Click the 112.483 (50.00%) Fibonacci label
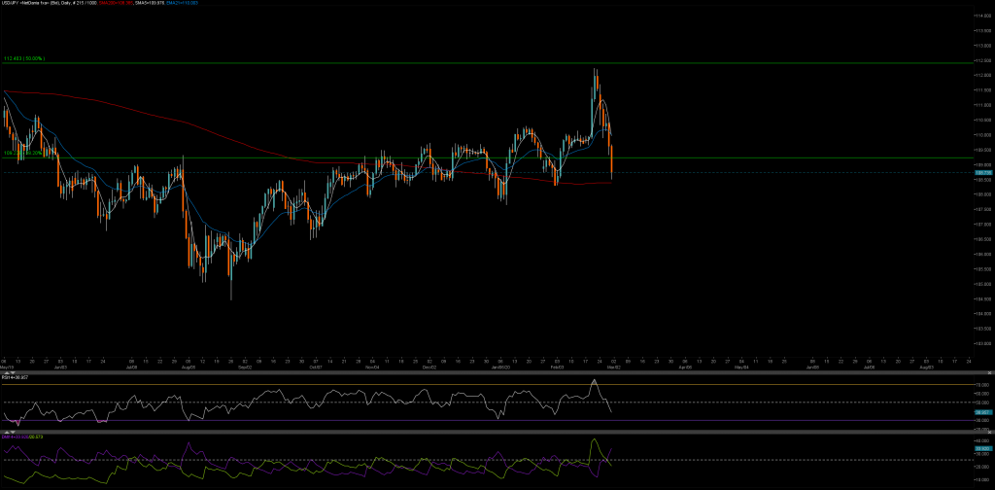Image resolution: width=995 pixels, height=490 pixels. pos(24,58)
